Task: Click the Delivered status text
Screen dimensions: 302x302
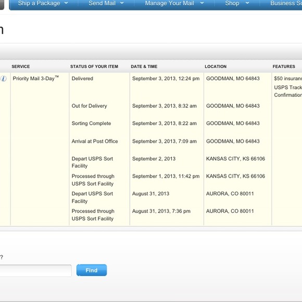Action: [82, 79]
